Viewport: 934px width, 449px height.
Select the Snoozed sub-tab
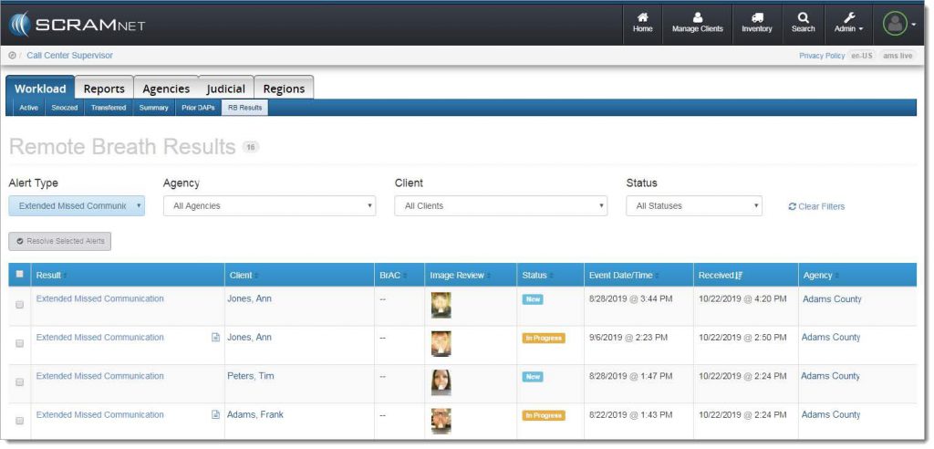(x=65, y=108)
